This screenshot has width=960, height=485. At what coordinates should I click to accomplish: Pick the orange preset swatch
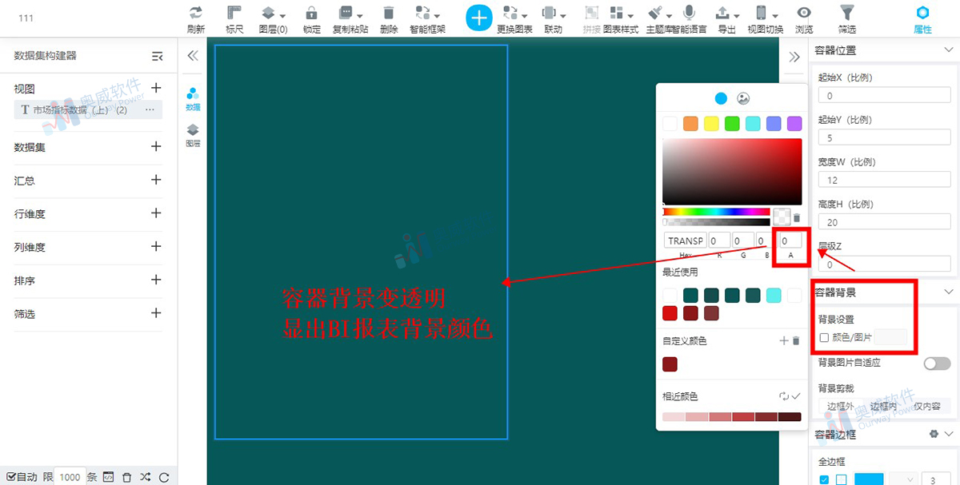point(690,123)
